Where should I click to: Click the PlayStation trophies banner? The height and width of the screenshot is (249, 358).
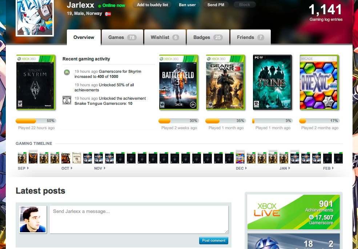click(294, 241)
